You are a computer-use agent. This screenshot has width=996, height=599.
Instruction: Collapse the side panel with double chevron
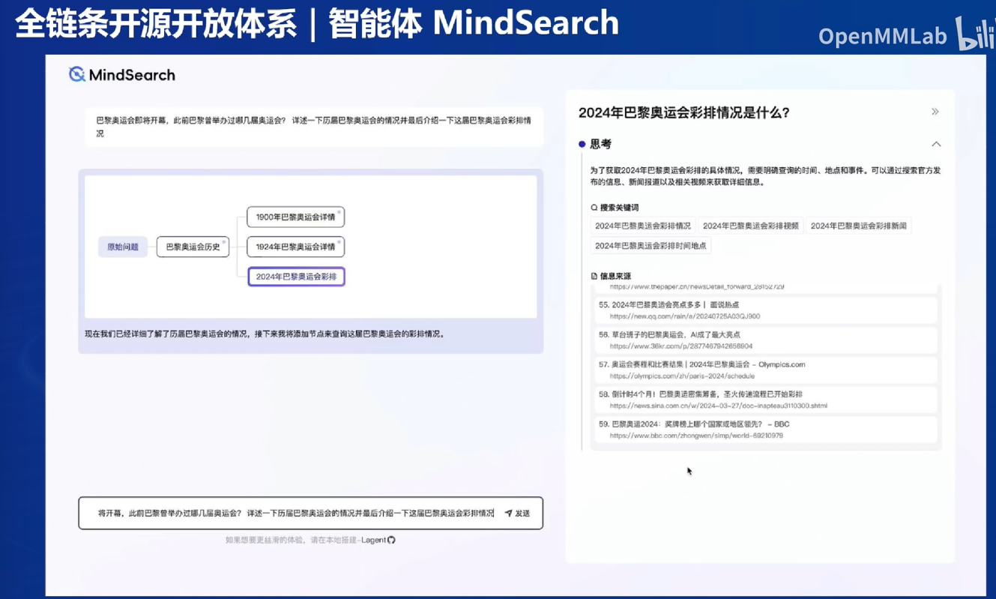pos(935,112)
